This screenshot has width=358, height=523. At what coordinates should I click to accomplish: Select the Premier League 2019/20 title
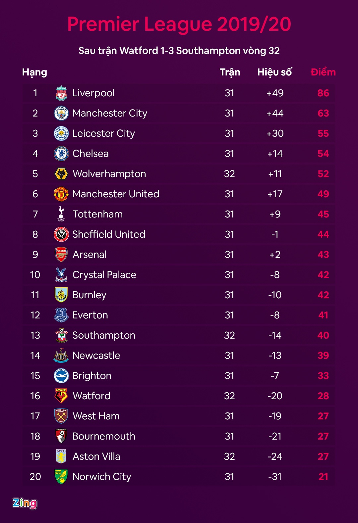pyautogui.click(x=179, y=24)
